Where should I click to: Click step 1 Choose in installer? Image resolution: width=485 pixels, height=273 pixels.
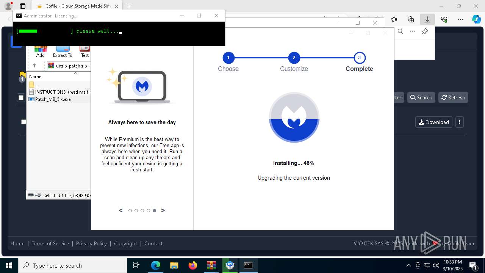[228, 63]
